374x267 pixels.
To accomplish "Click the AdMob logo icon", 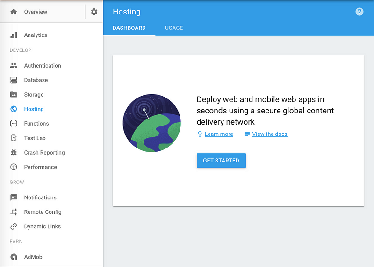I will tap(14, 257).
